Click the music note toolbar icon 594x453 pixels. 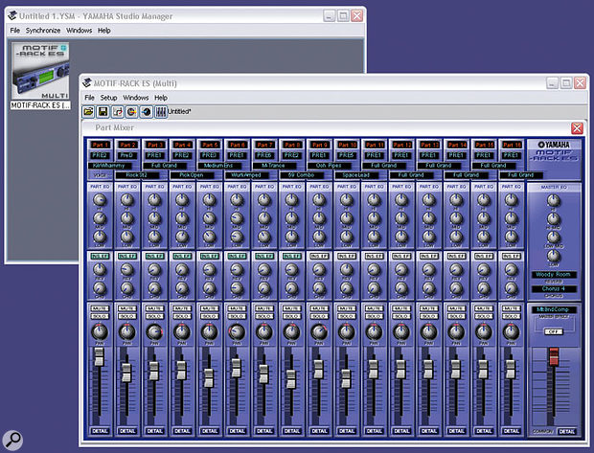click(118, 111)
